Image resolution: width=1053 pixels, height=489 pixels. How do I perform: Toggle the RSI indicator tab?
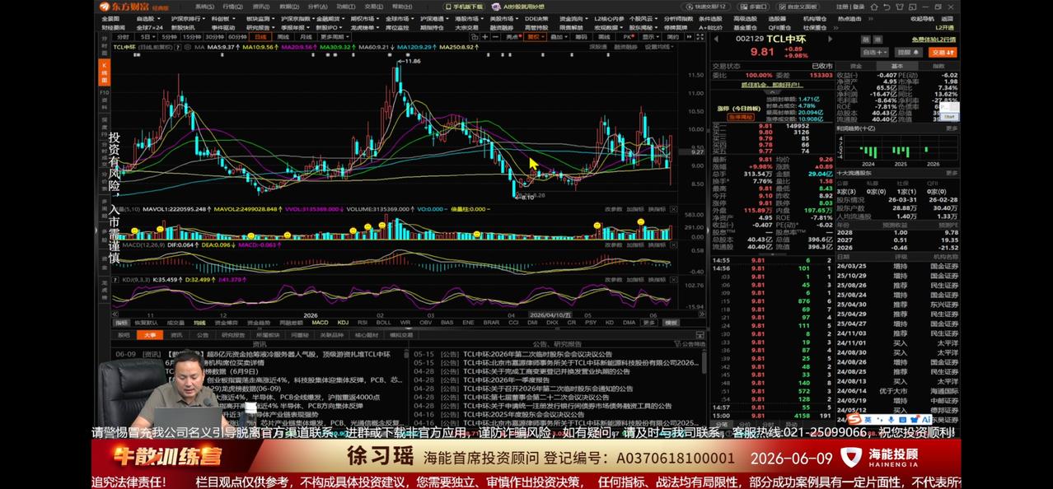tap(363, 323)
